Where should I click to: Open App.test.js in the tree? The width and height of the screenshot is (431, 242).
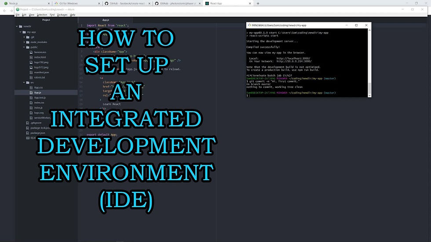pos(40,98)
